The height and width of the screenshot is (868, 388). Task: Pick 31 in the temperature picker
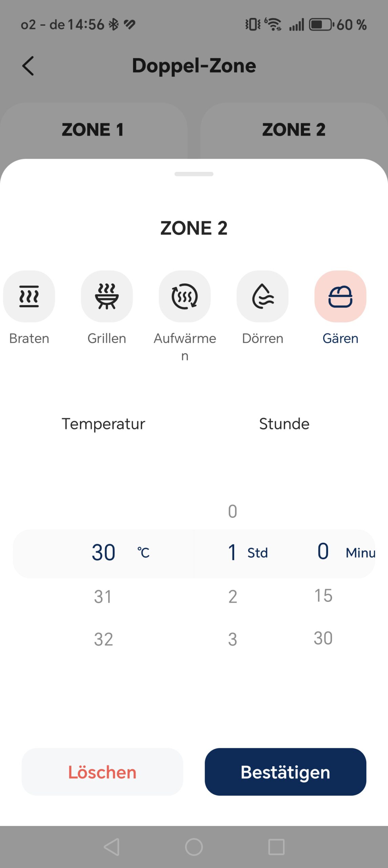pyautogui.click(x=103, y=596)
